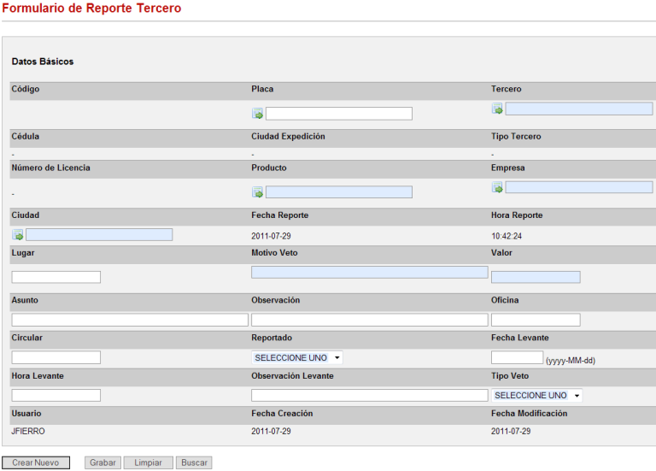Screen dimensions: 656x471
Task: Open the Reportado dropdown
Action: point(296,357)
